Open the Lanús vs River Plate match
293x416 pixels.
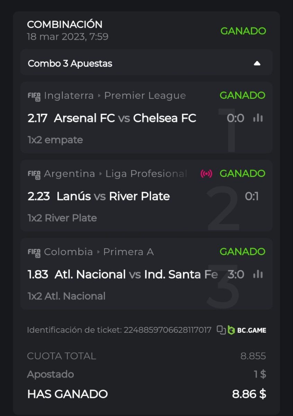113,197
